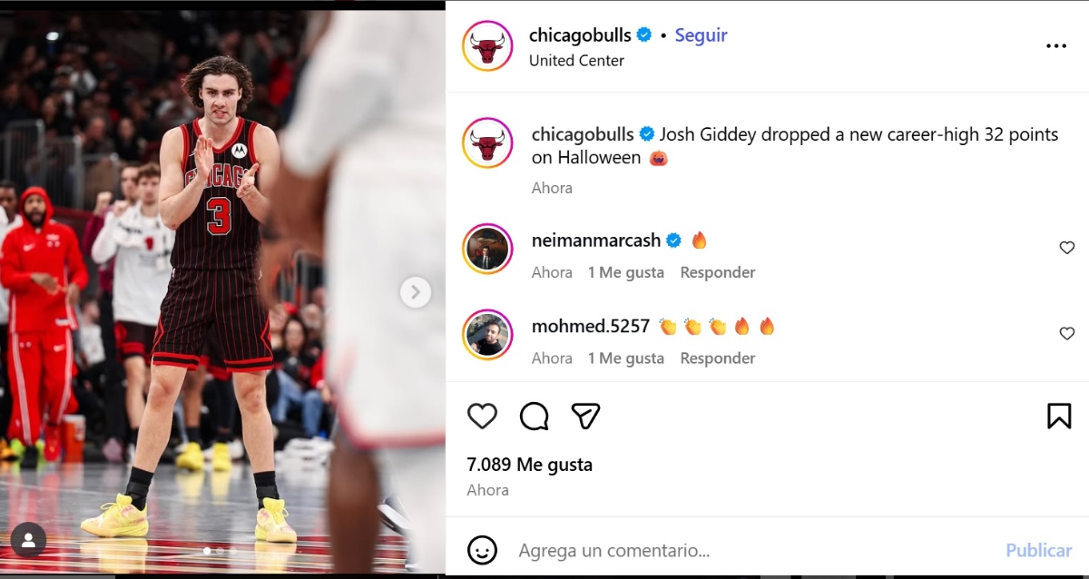This screenshot has width=1089, height=579.
Task: Reply to neimanmarcash's comment
Action: point(718,272)
